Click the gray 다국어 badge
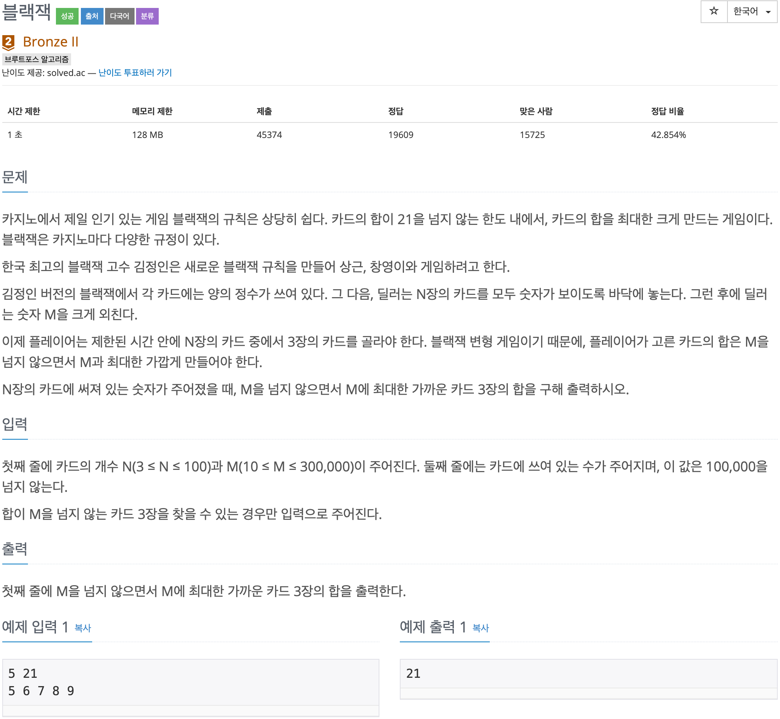 pyautogui.click(x=119, y=16)
